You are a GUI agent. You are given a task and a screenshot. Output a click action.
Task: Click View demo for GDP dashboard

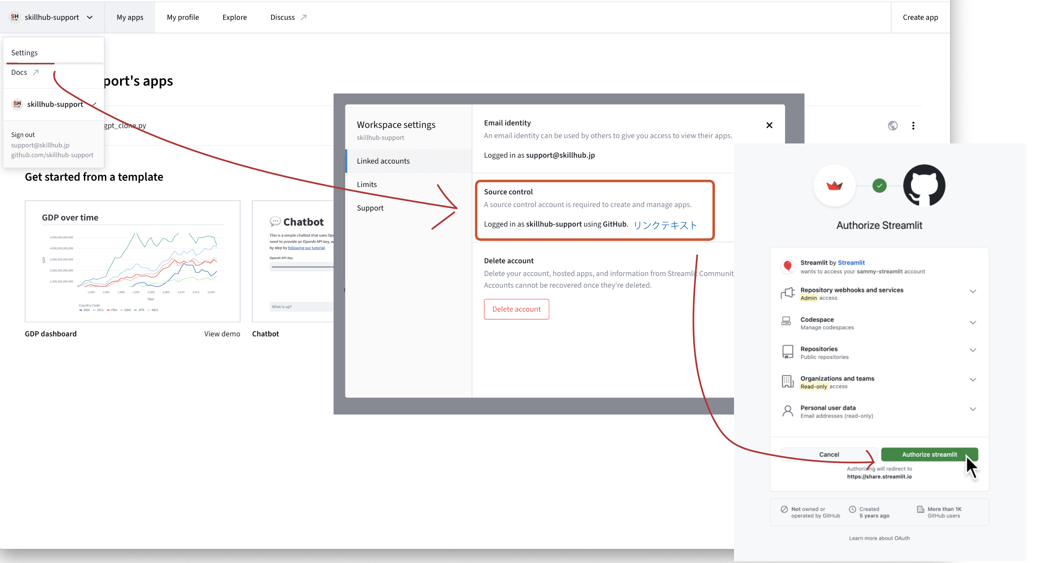[222, 334]
